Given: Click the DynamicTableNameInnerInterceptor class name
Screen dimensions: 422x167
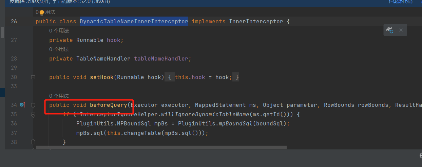Looking at the screenshot, I should click(134, 22).
